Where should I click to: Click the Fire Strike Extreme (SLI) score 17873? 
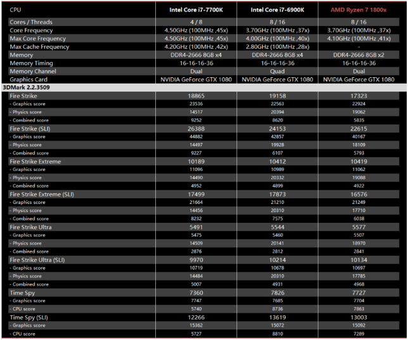pyautogui.click(x=277, y=194)
